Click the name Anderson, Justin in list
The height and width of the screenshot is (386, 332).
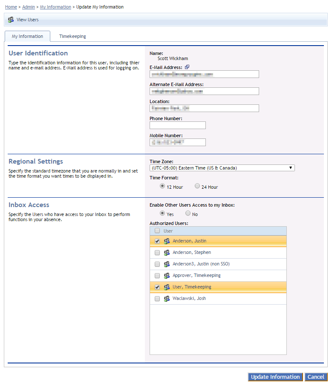(x=189, y=241)
